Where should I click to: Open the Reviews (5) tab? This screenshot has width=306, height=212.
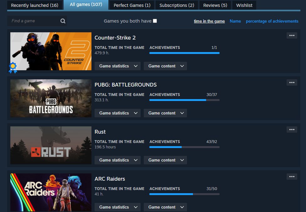[x=215, y=5]
